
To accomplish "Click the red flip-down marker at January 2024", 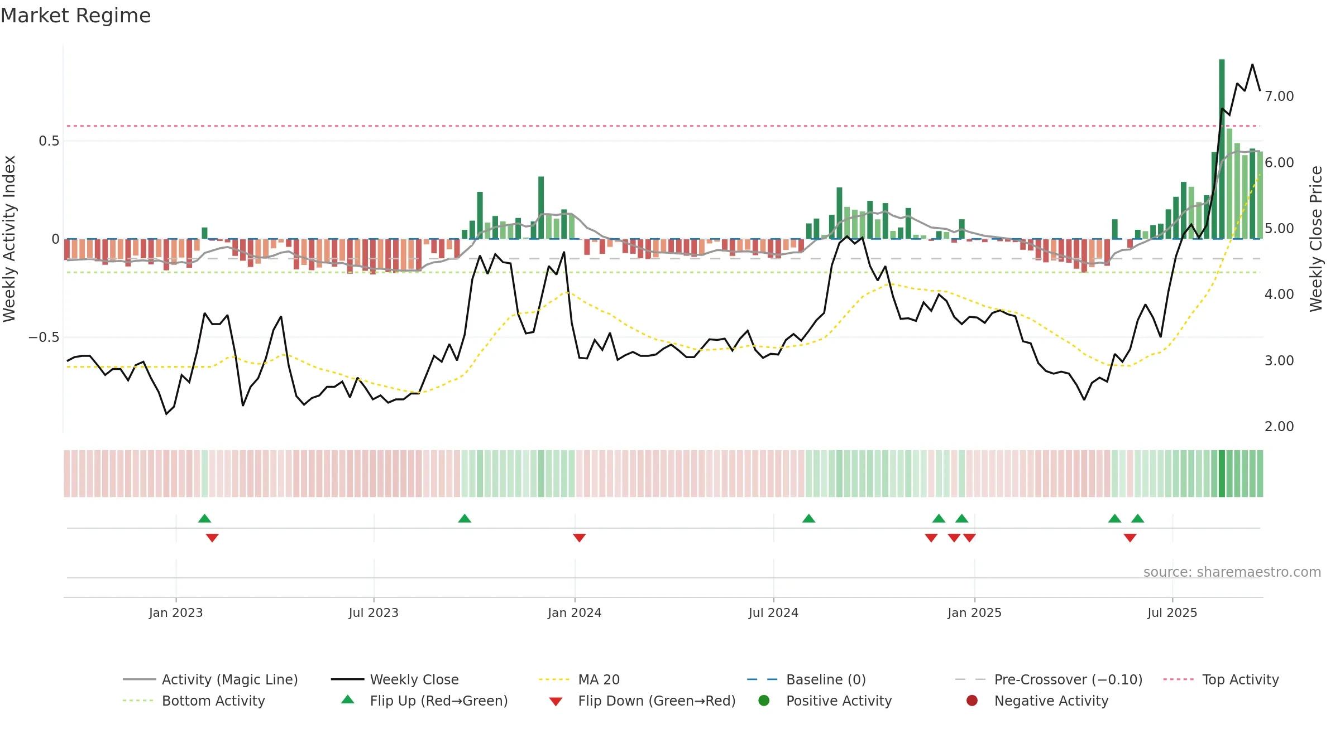I will point(580,538).
